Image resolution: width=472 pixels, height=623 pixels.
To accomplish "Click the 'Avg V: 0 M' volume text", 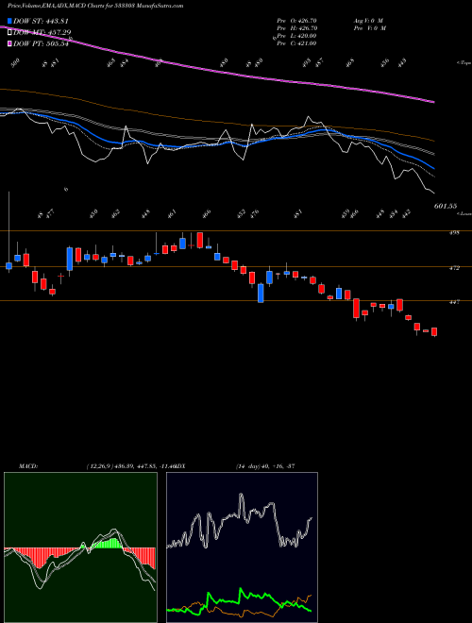I will click(x=368, y=21).
